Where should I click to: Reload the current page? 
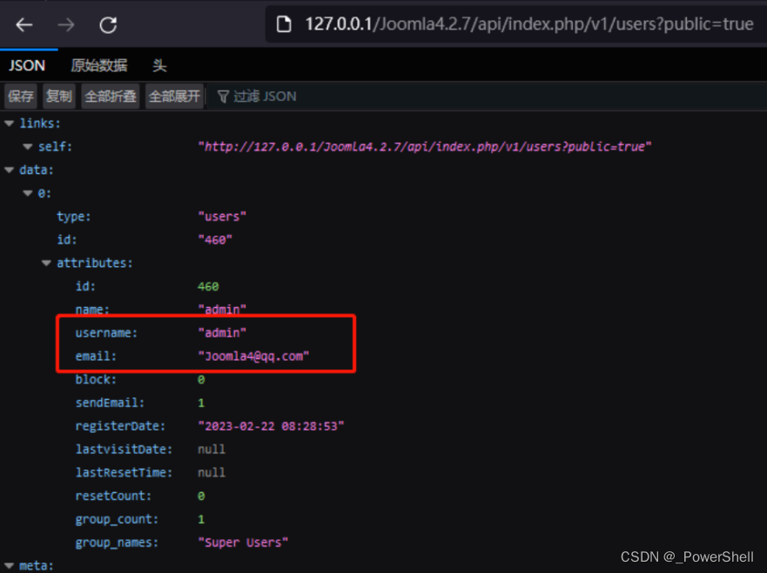point(108,24)
